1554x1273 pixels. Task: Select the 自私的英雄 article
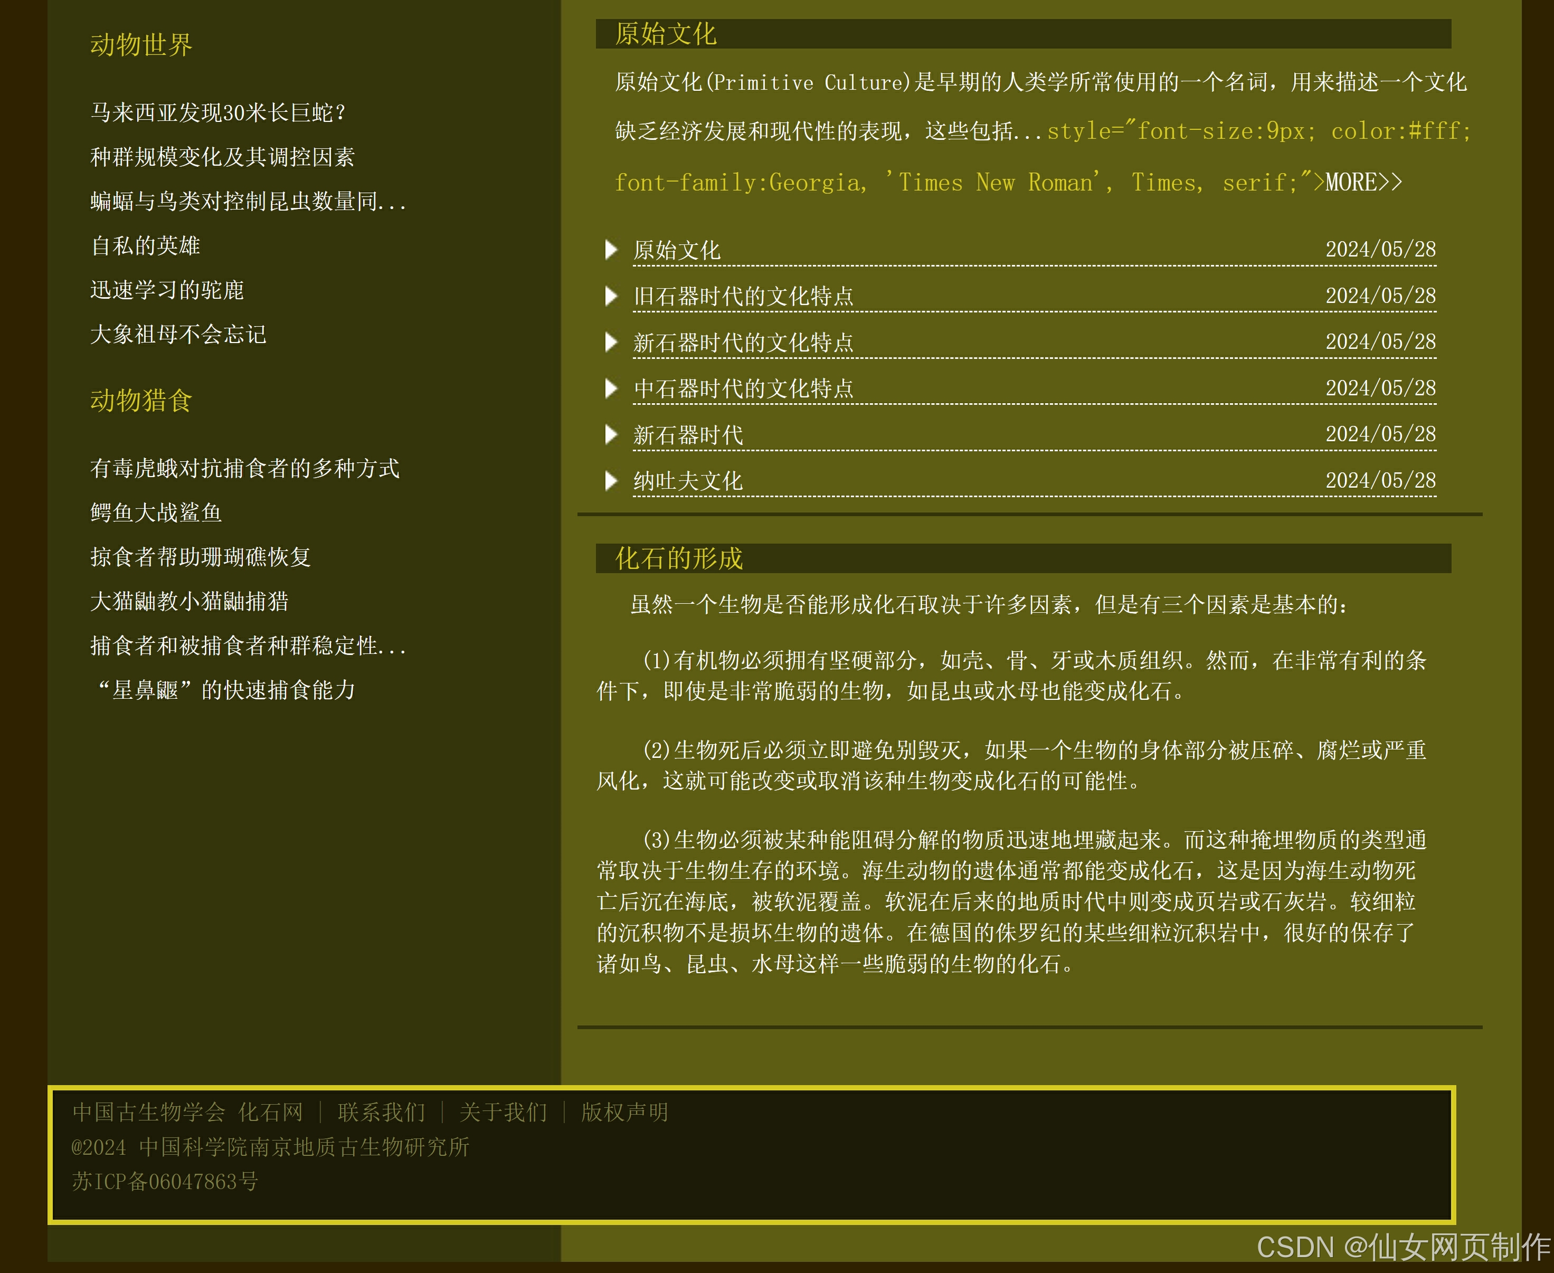click(x=145, y=245)
